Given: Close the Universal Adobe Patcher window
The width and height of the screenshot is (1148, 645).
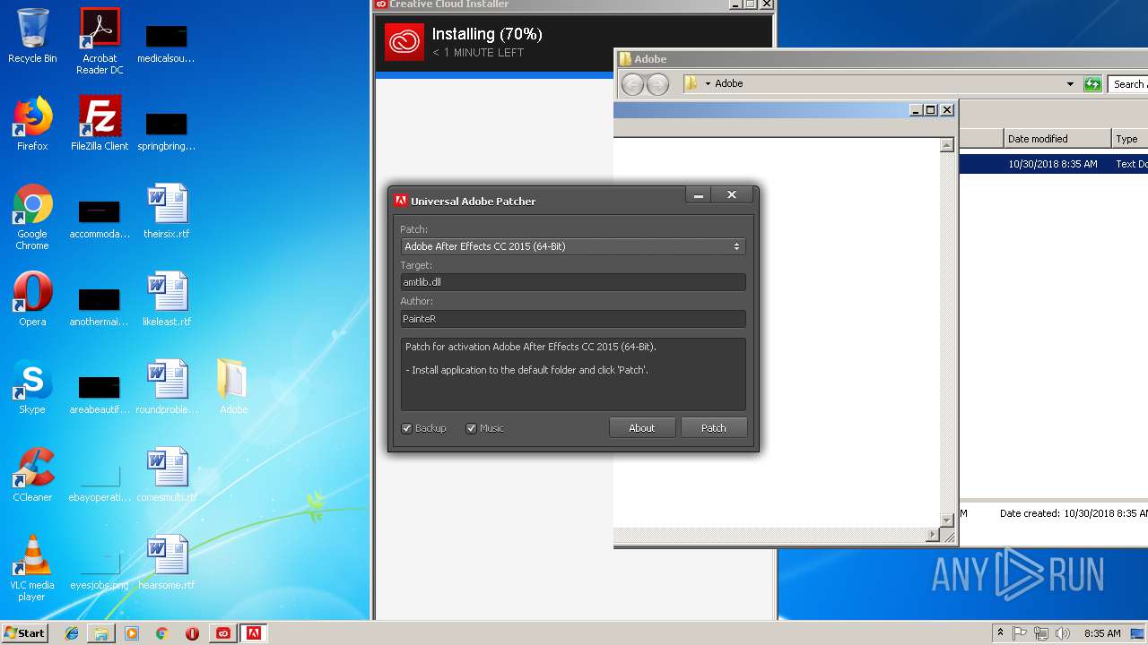Looking at the screenshot, I should (x=732, y=195).
